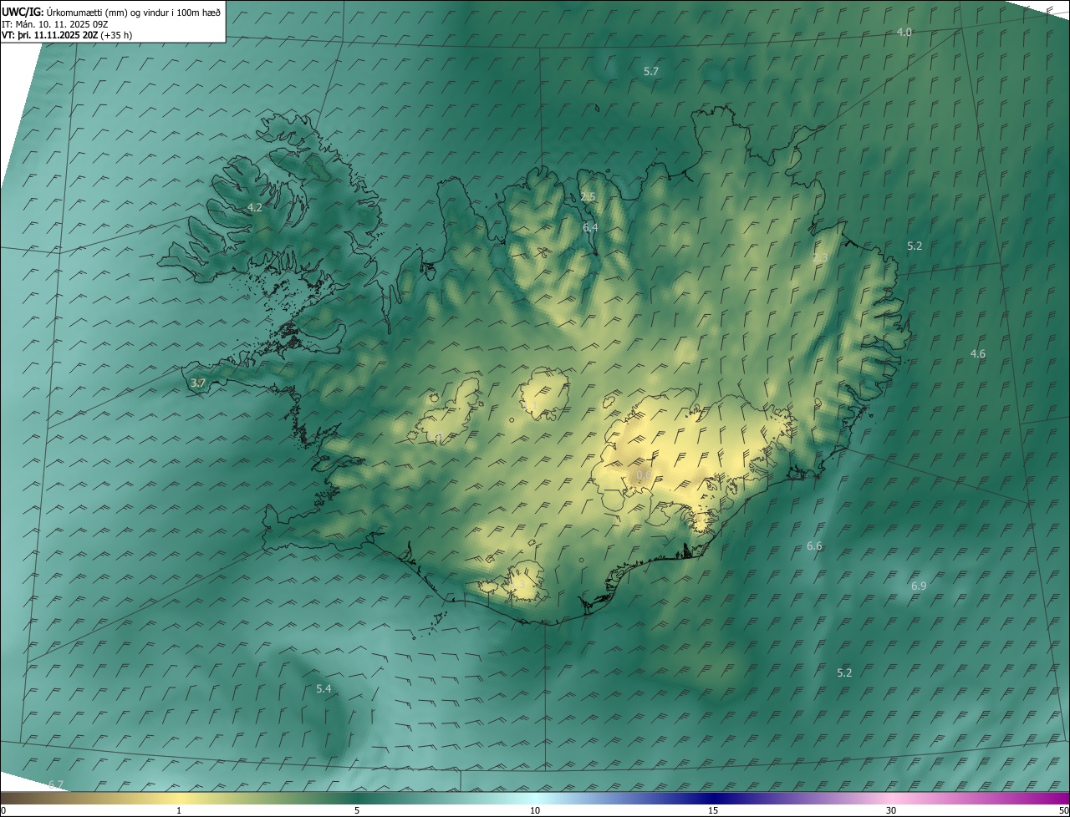Viewport: 1070px width, 817px height.
Task: Click the 5.2 value below the 6.9 label
Action: 844,672
